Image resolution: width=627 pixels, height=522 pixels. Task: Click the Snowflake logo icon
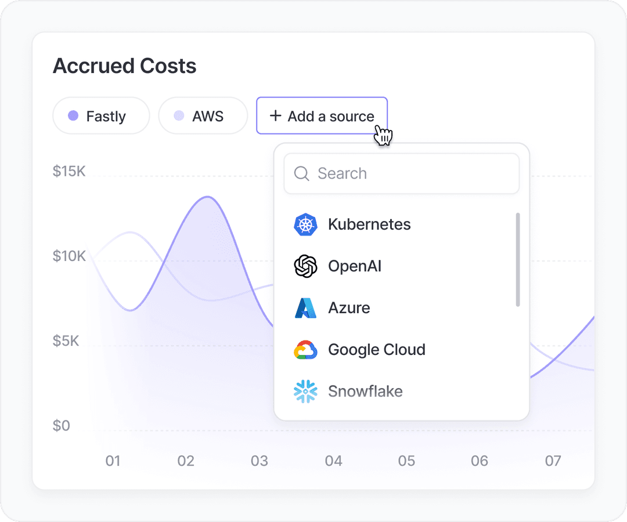pos(305,391)
